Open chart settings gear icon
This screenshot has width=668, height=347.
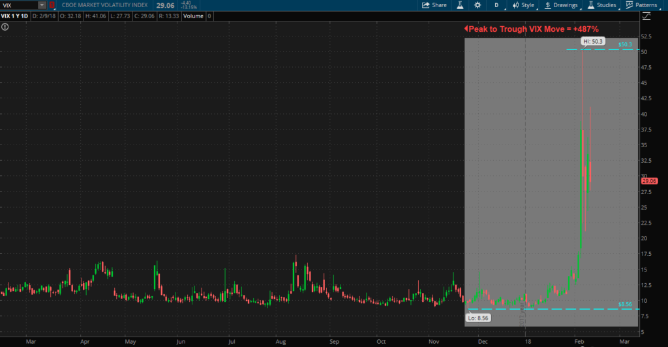click(477, 5)
